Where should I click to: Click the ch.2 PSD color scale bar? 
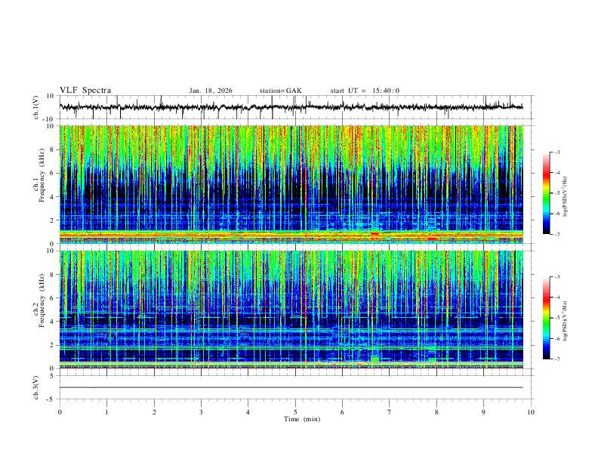(x=546, y=318)
